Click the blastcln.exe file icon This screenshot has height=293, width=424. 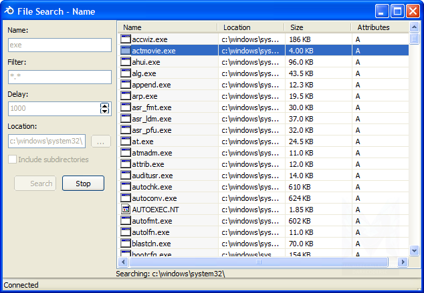click(126, 244)
